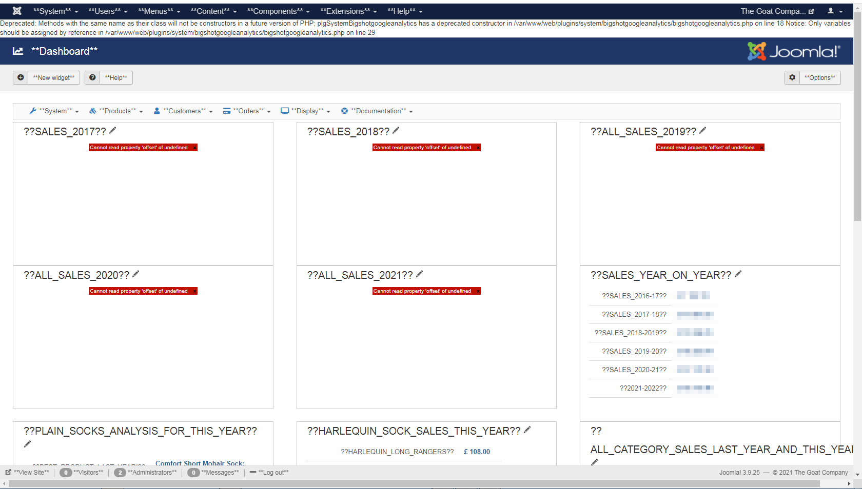Viewport: 862px width, 489px height.
Task: Open the Content menu
Action: [x=214, y=11]
